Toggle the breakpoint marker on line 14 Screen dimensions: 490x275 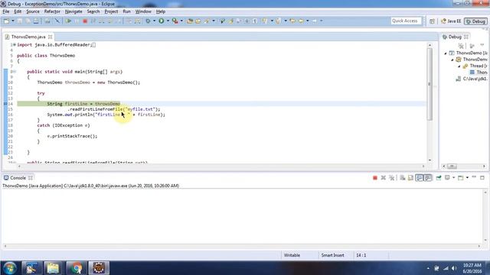(5, 104)
